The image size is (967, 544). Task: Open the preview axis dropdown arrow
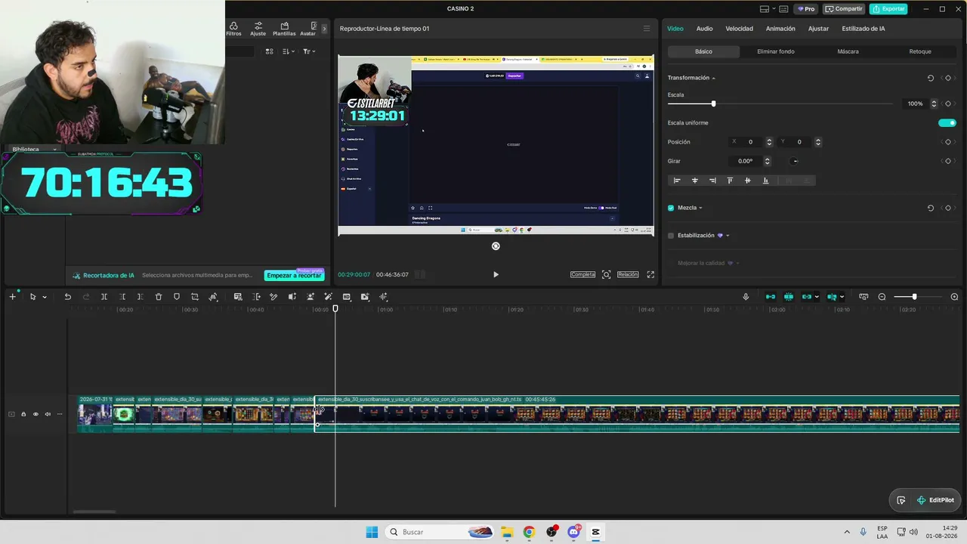(842, 297)
